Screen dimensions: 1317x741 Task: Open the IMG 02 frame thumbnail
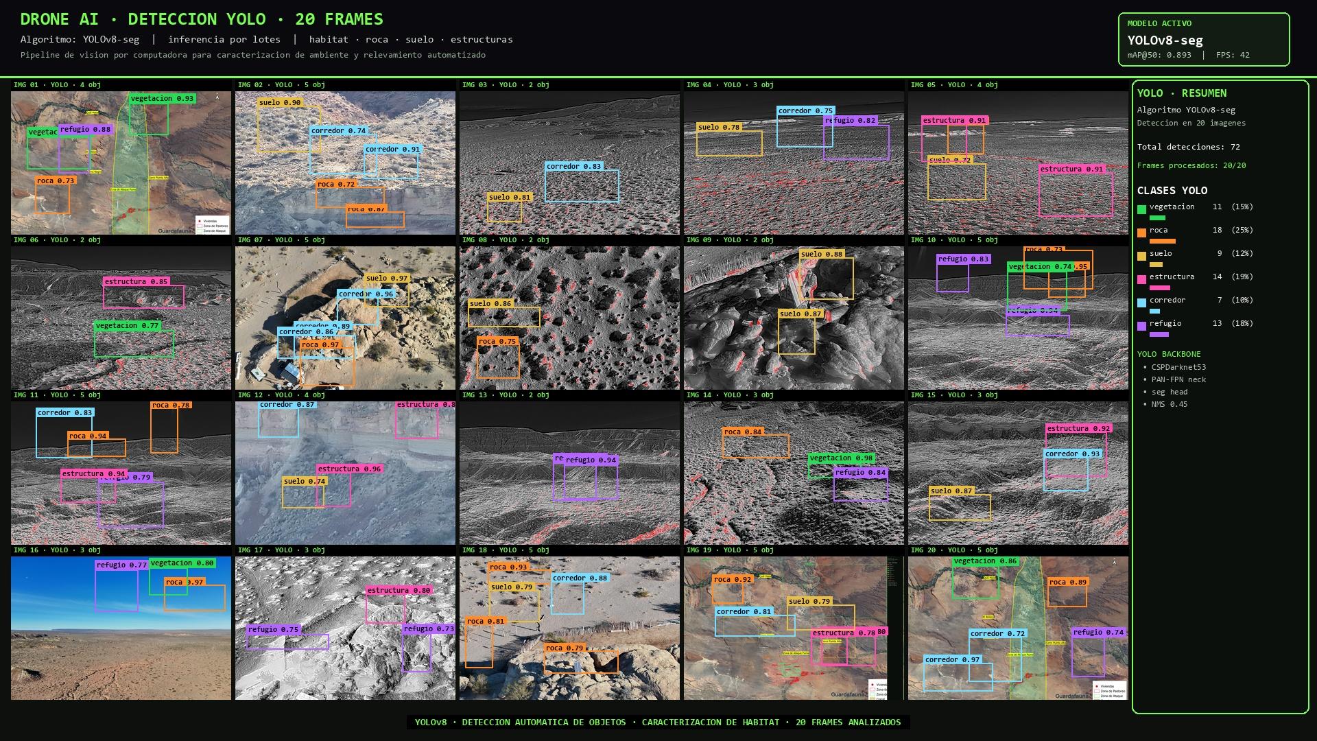click(x=345, y=163)
